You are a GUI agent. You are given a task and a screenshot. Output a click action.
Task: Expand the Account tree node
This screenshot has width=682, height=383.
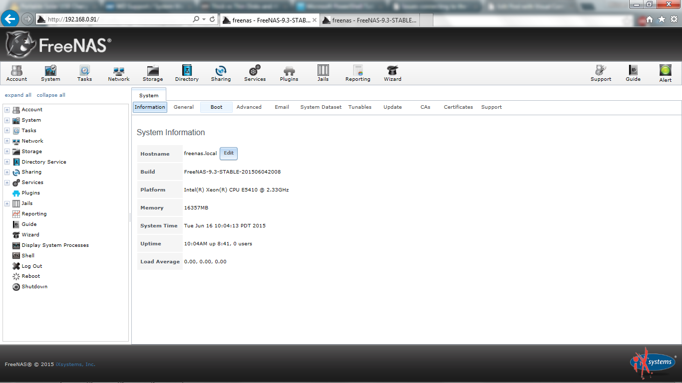click(x=7, y=110)
